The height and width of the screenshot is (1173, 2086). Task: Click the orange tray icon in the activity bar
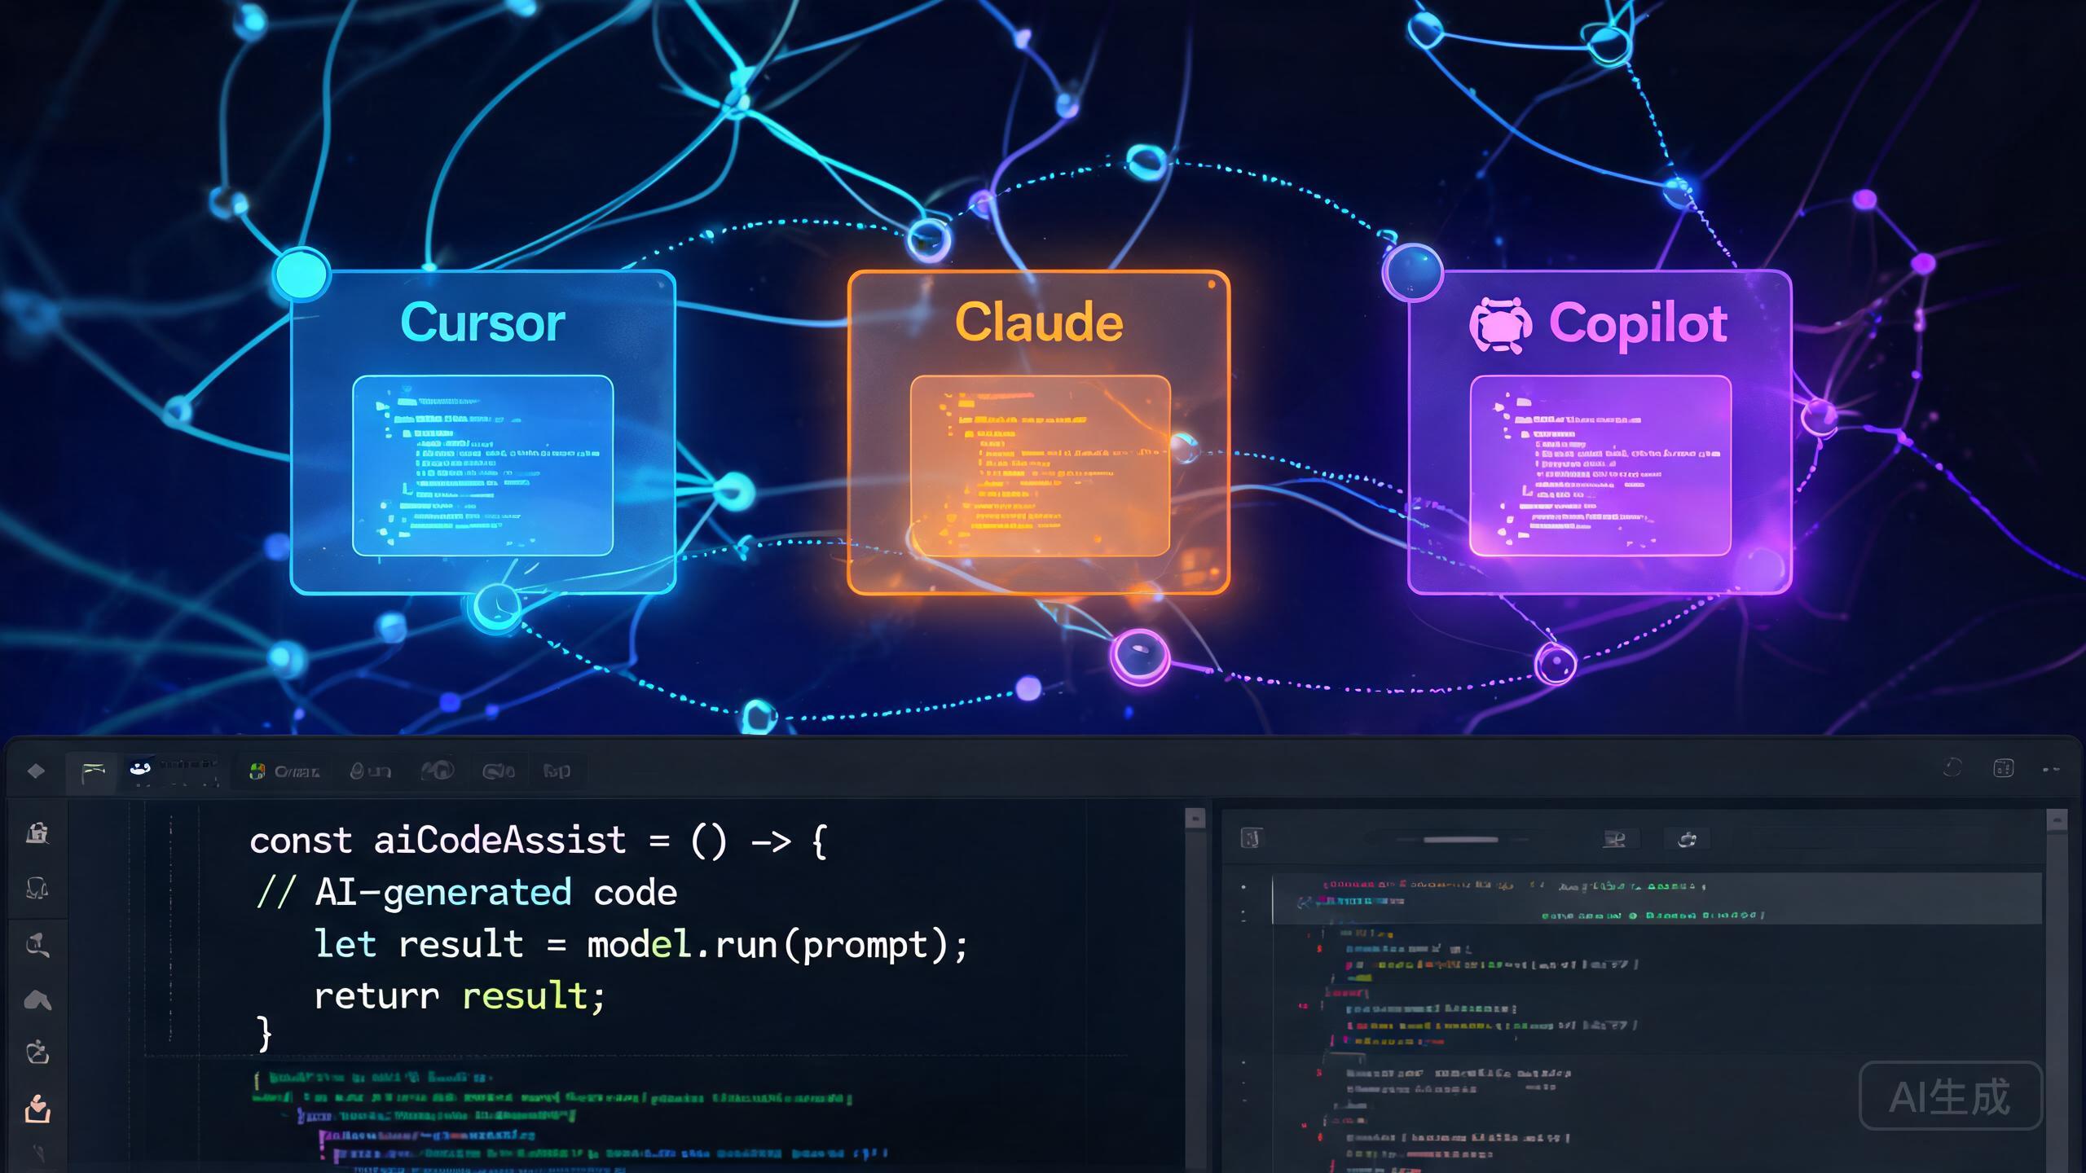[x=37, y=1109]
